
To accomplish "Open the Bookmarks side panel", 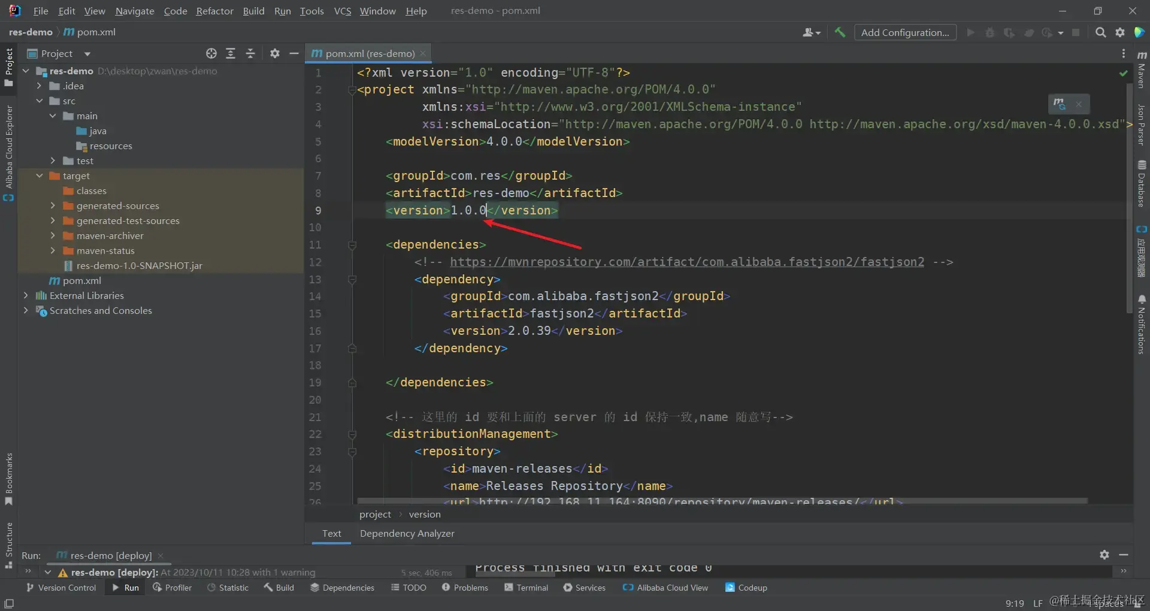I will tap(9, 479).
